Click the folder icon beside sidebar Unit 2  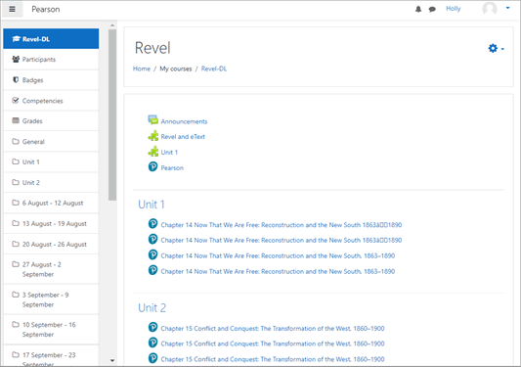tap(16, 182)
